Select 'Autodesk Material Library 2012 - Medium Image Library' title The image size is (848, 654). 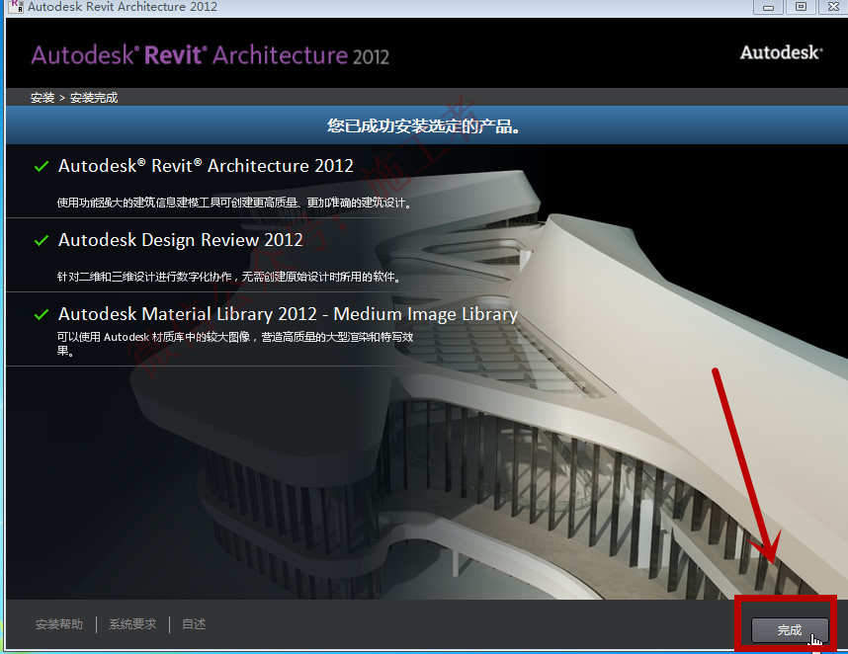click(x=288, y=313)
